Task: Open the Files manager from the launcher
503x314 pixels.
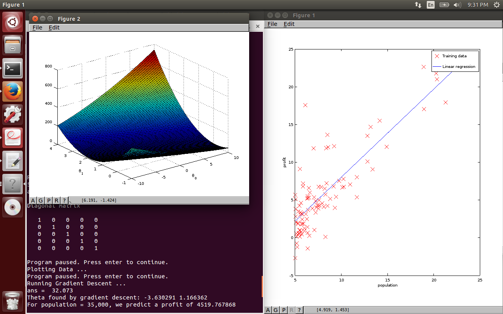Action: tap(12, 45)
